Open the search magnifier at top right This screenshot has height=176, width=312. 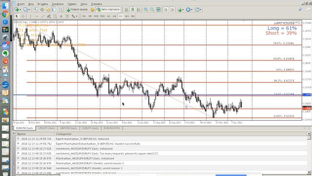(300, 9)
